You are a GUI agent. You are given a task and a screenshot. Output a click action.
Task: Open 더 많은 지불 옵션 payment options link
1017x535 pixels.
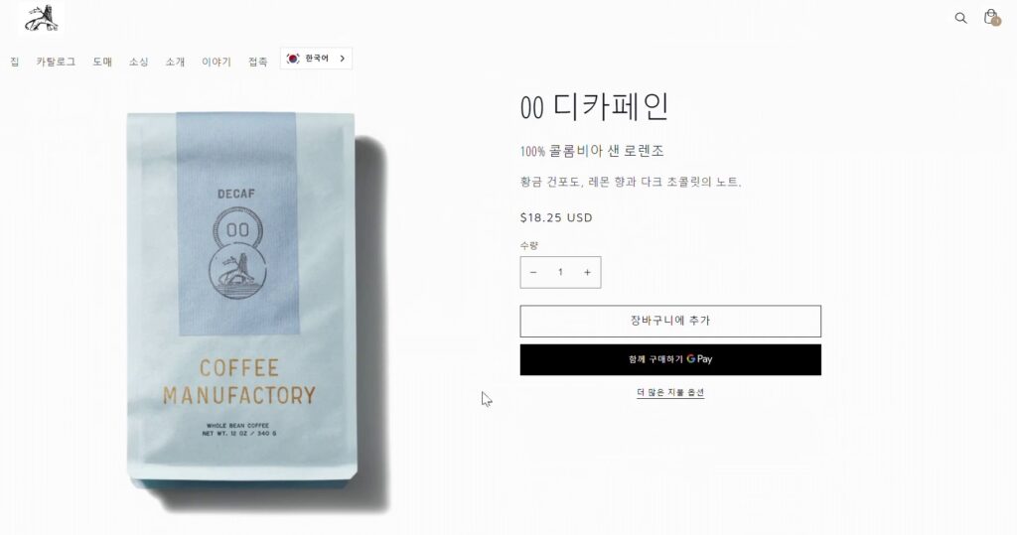point(670,392)
